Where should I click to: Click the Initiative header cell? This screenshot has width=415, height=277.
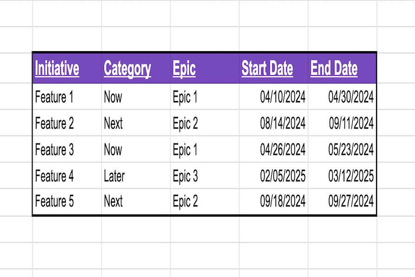[x=57, y=69]
